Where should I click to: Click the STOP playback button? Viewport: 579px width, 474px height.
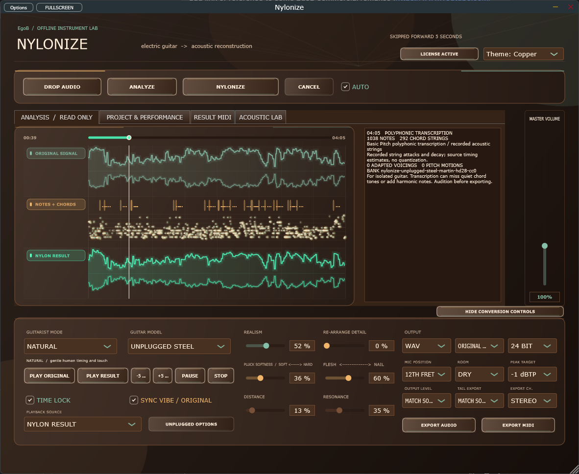[221, 376]
